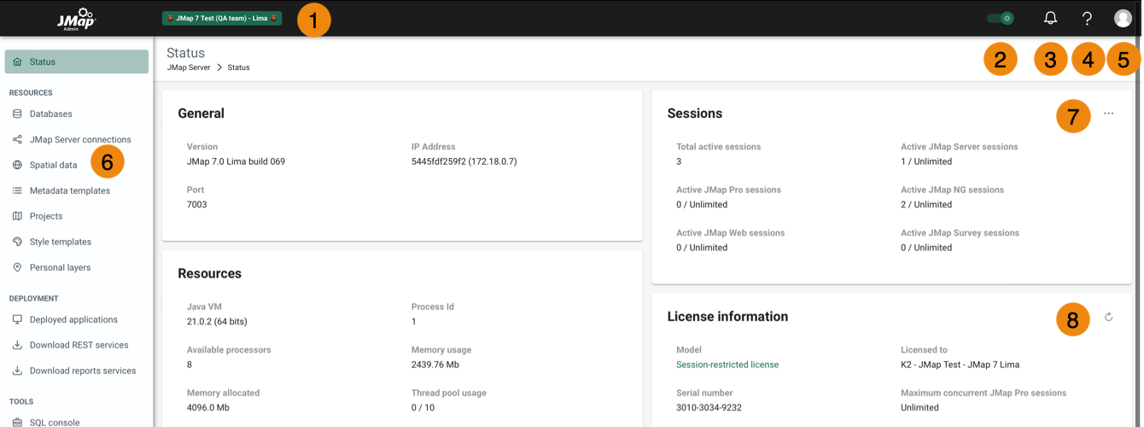
Task: Click the Session-restricted license link
Action: coord(727,365)
